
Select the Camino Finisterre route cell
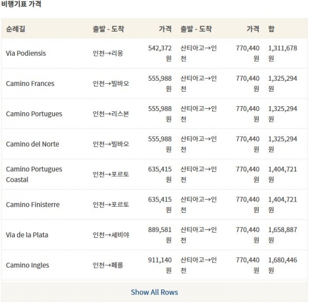click(x=33, y=205)
